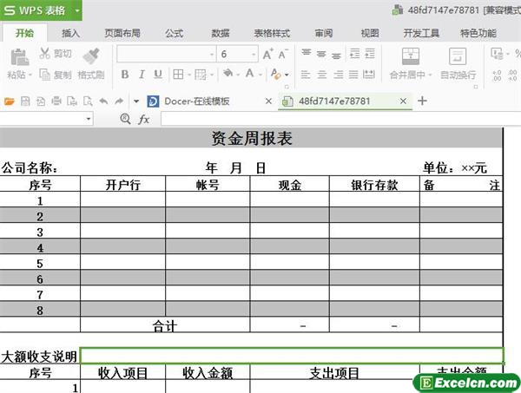Click the redo arrow

(x=119, y=101)
